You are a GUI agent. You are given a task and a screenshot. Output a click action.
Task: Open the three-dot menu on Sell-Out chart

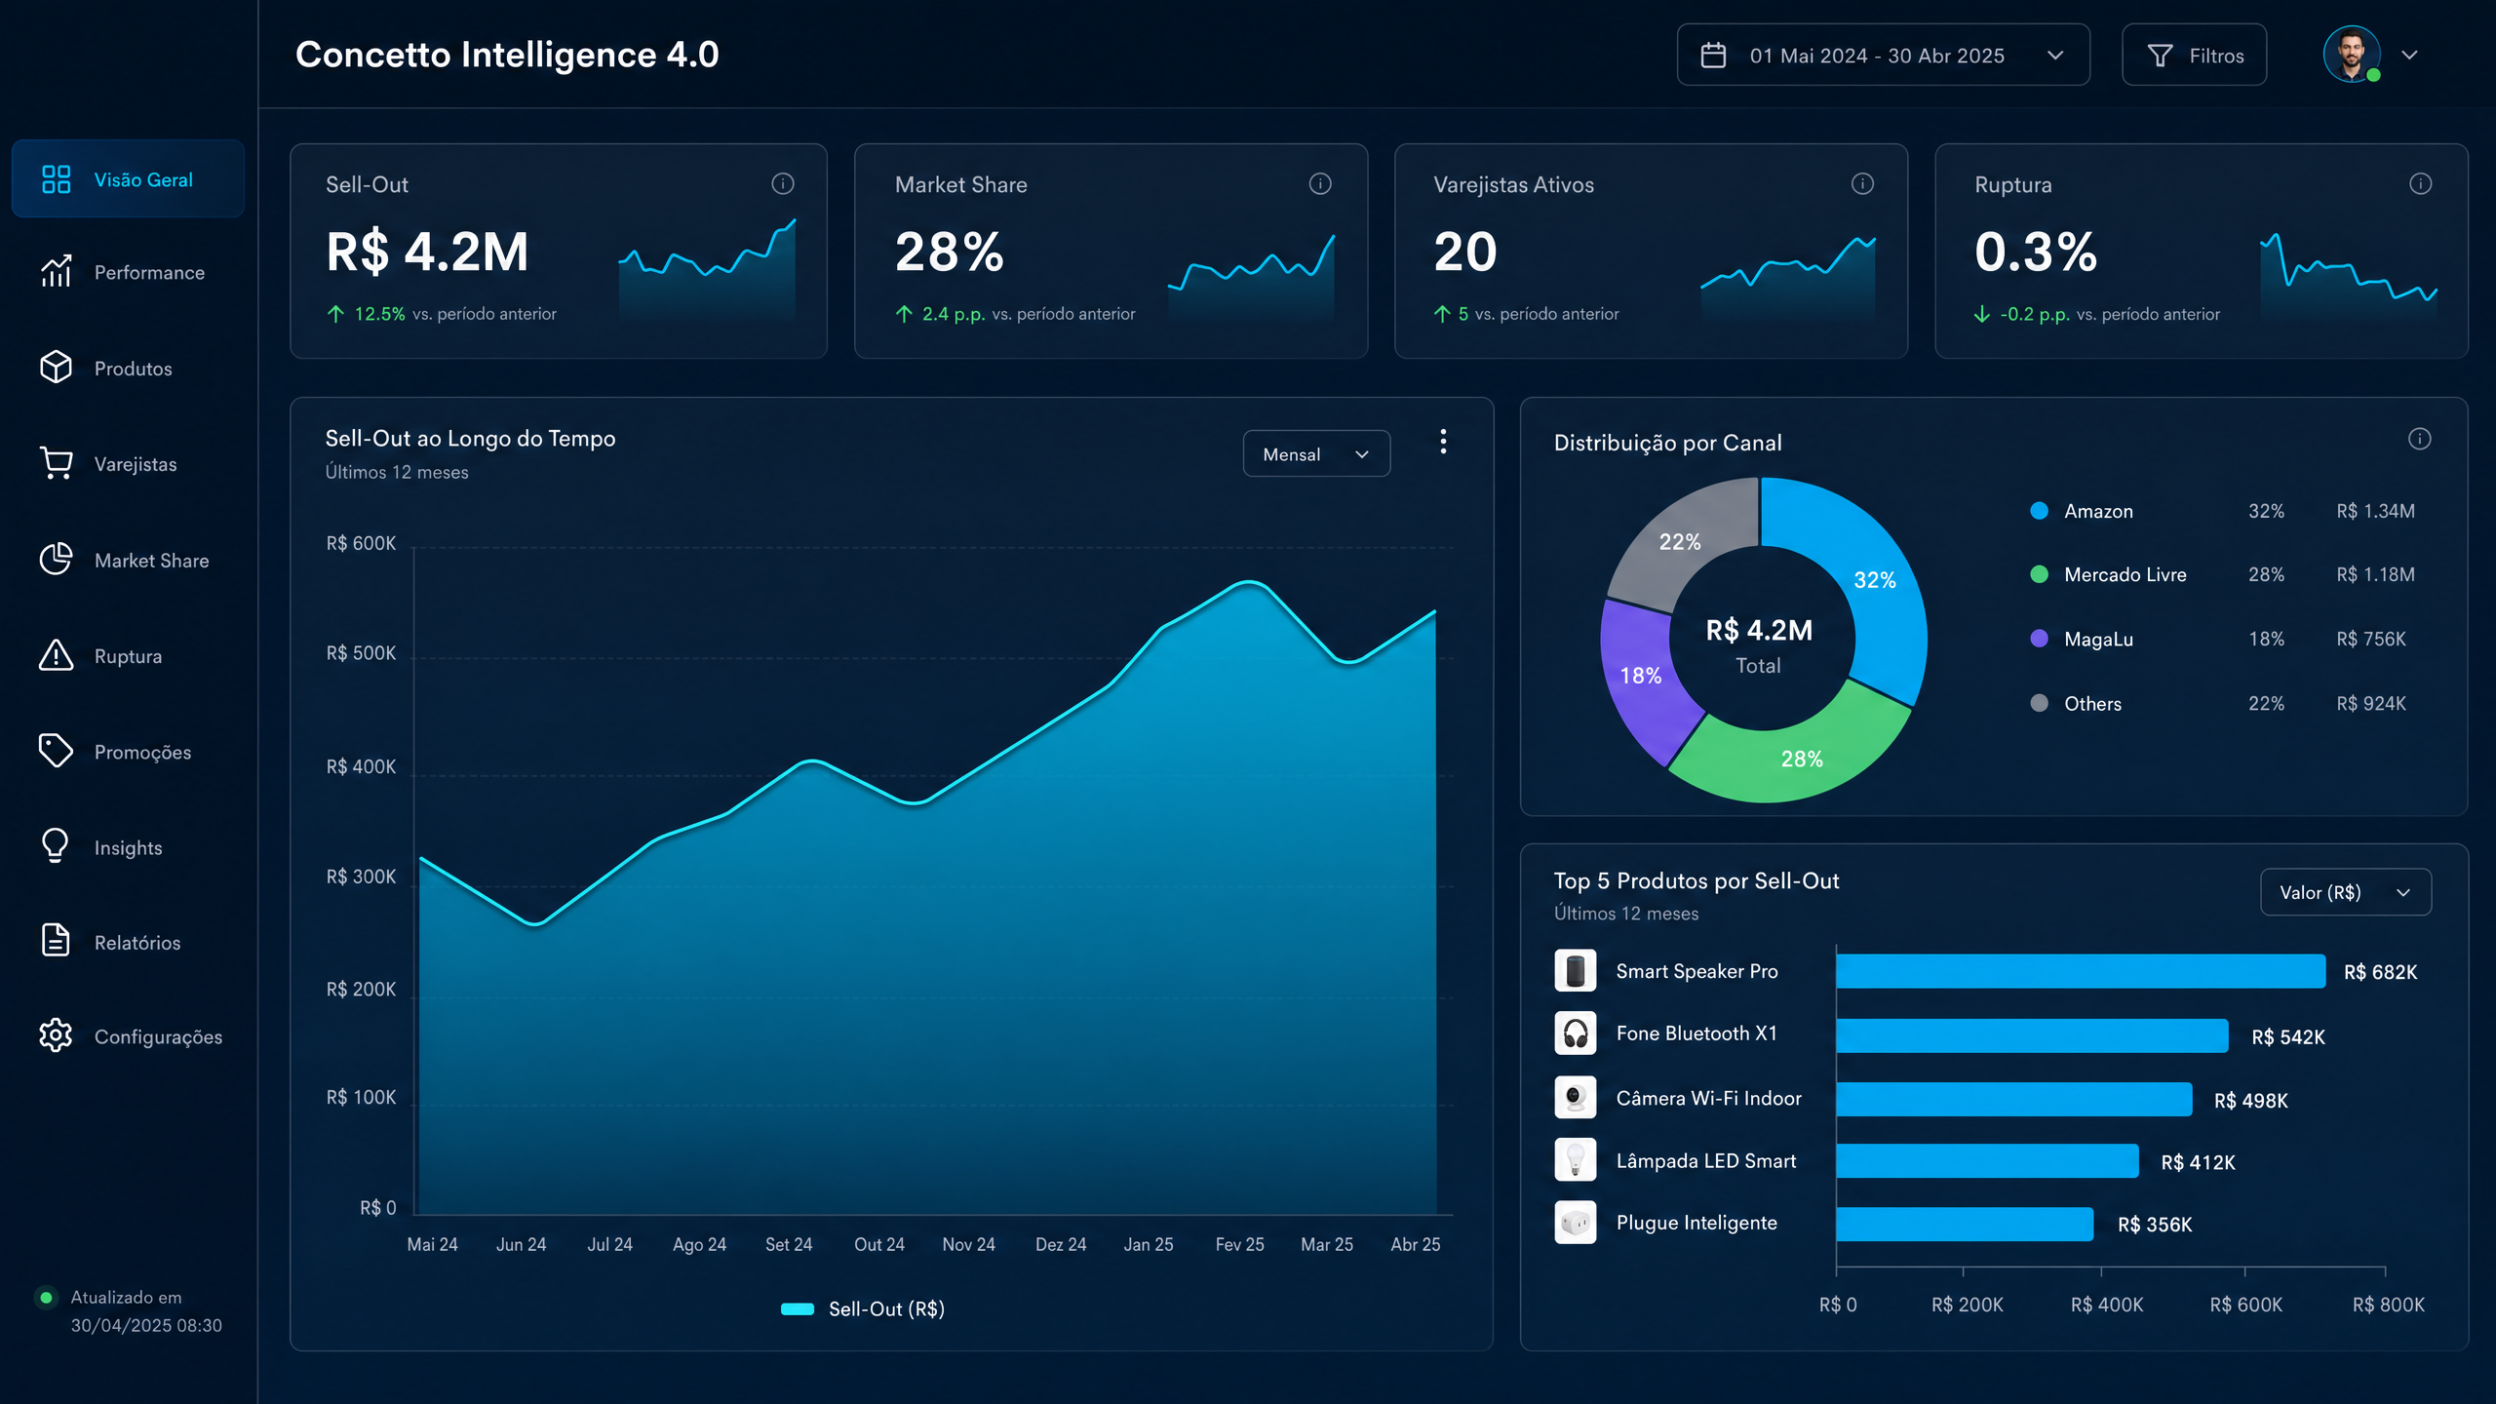click(1443, 442)
